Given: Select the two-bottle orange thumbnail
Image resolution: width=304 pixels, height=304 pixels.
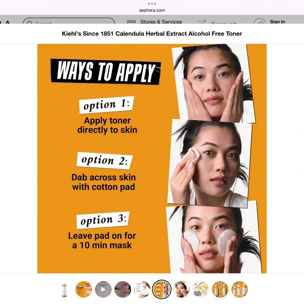Looking at the screenshot, I should (220, 289).
